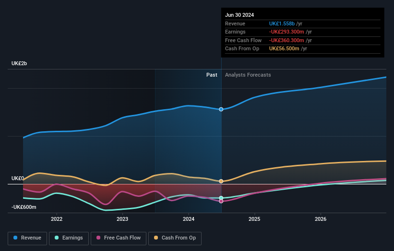Select the 2024 x-axis label
The image size is (394, 251).
(189, 219)
